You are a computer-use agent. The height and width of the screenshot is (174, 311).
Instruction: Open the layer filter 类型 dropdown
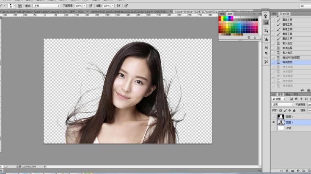pos(278,99)
